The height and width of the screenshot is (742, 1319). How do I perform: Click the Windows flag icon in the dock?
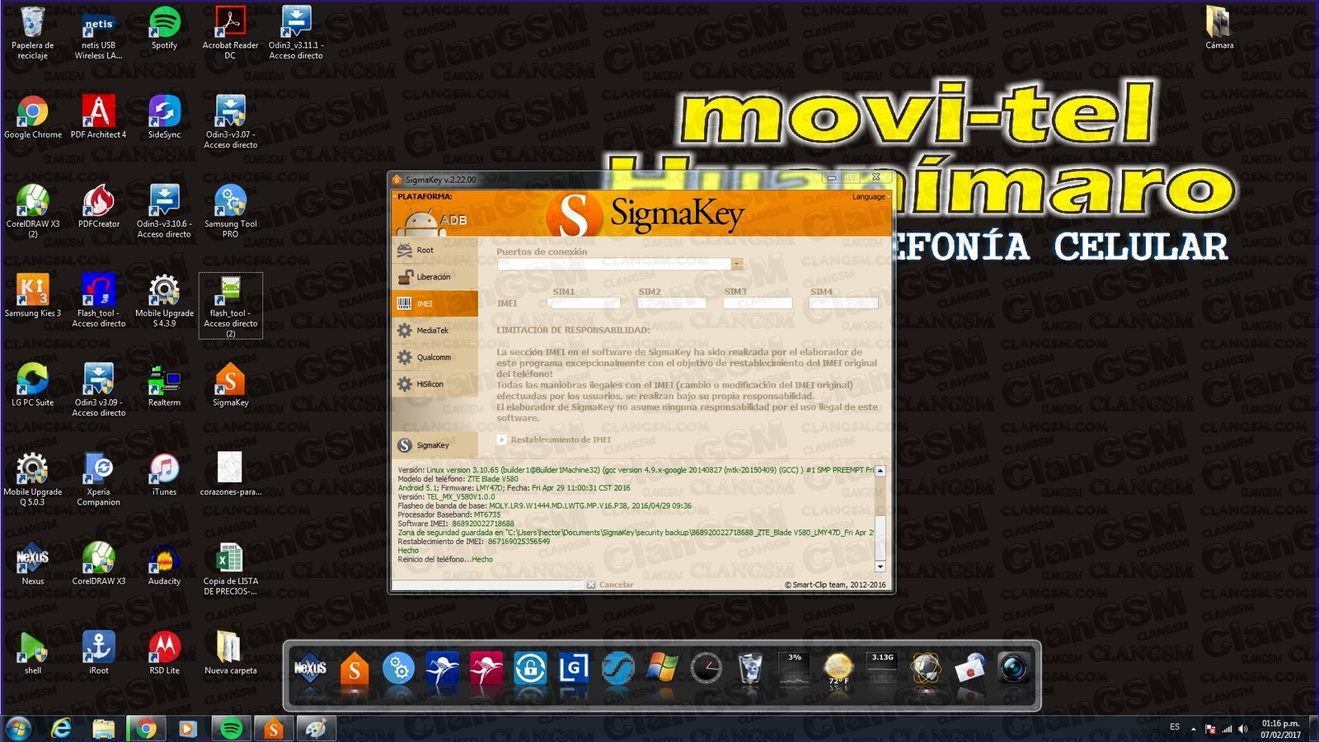point(662,668)
